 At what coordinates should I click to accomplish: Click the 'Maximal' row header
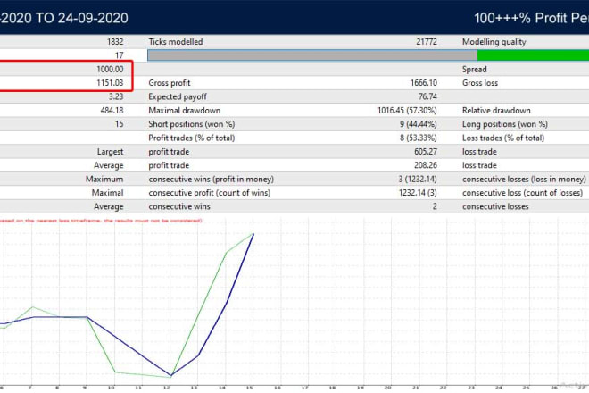pyautogui.click(x=107, y=193)
